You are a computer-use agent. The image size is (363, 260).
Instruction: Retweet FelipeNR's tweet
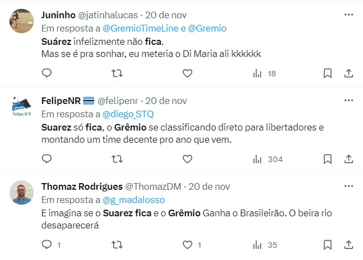(x=117, y=159)
